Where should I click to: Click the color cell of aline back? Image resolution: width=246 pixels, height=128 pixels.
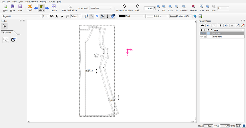pos(208,33)
